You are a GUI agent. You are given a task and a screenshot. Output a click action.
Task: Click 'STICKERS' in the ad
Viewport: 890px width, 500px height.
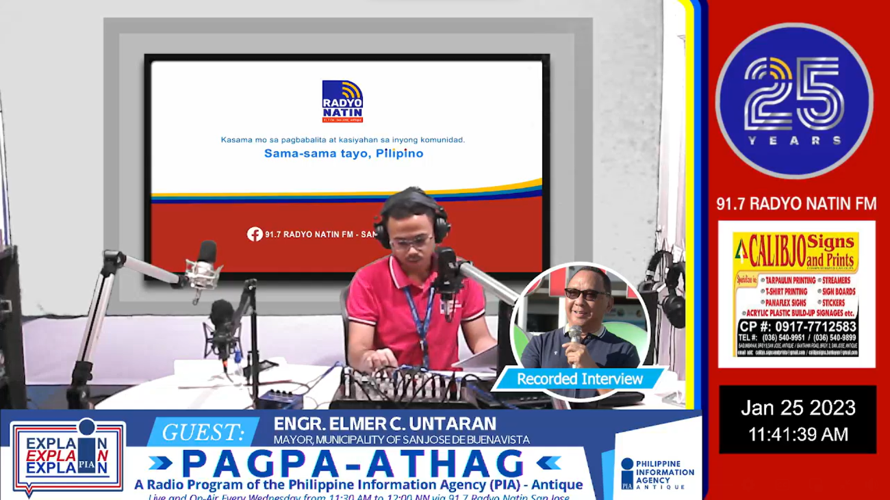(x=832, y=302)
